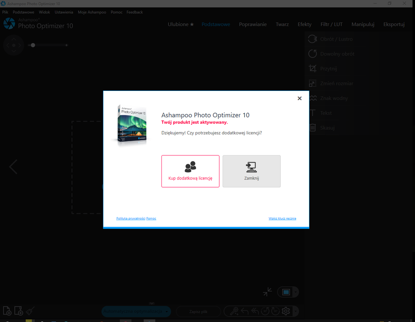The image size is (415, 322).
Task: Click the view mode screen icon
Action: (286, 292)
